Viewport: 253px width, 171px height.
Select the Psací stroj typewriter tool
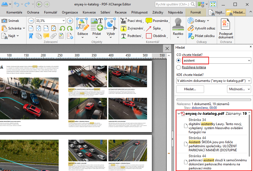[x=131, y=21]
